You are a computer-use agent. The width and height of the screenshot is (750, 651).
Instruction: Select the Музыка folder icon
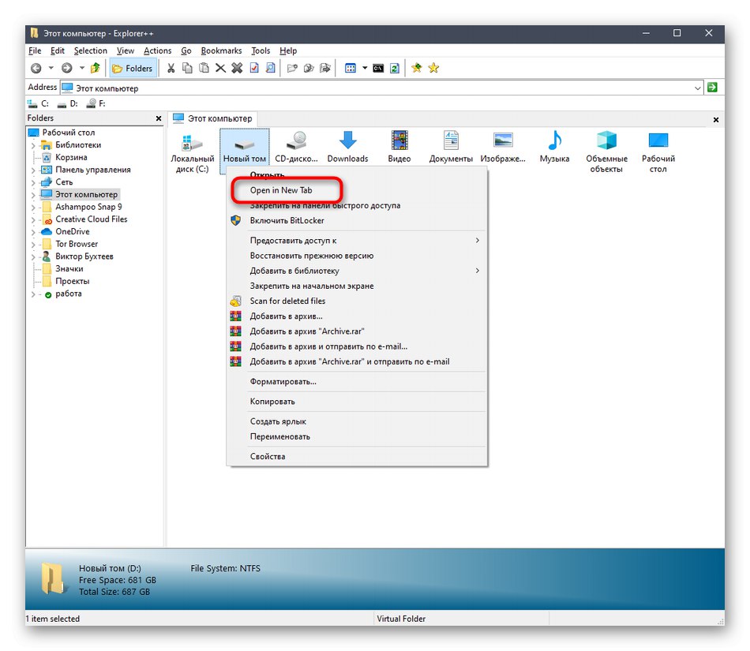coord(554,148)
